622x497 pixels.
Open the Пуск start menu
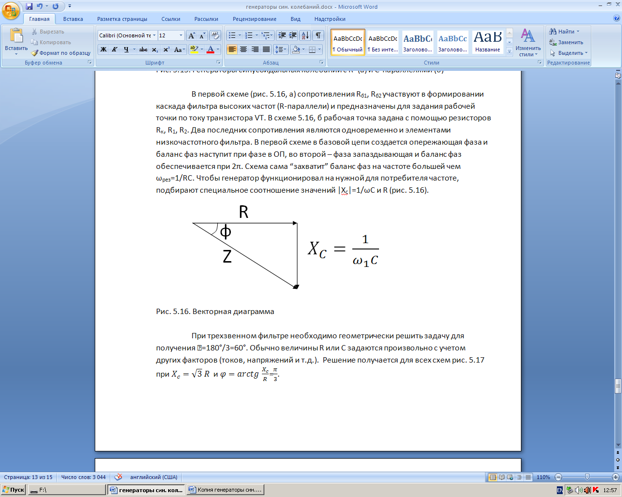pos(14,490)
